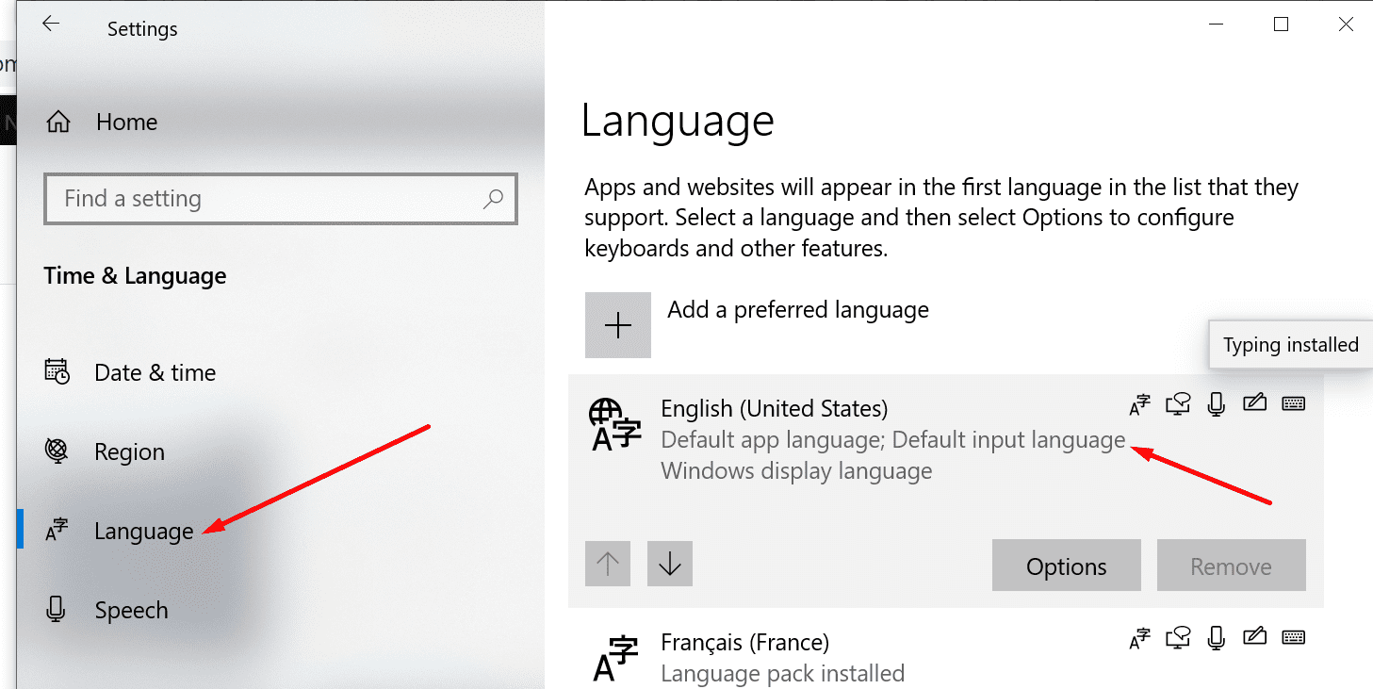Image resolution: width=1373 pixels, height=689 pixels.
Task: Click the Home house icon
Action: click(x=58, y=122)
